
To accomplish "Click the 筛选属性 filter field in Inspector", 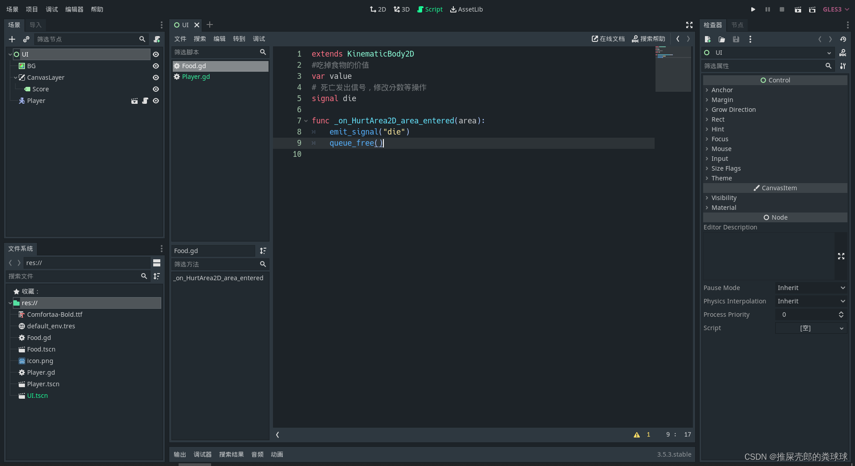I will click(766, 65).
